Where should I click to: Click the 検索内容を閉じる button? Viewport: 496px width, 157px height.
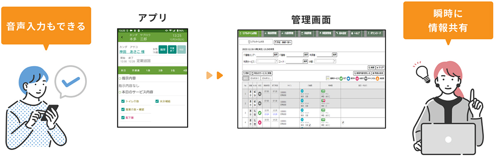coord(362,73)
